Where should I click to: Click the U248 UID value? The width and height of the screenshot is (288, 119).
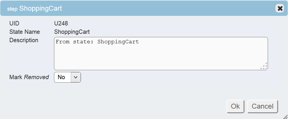pos(61,23)
